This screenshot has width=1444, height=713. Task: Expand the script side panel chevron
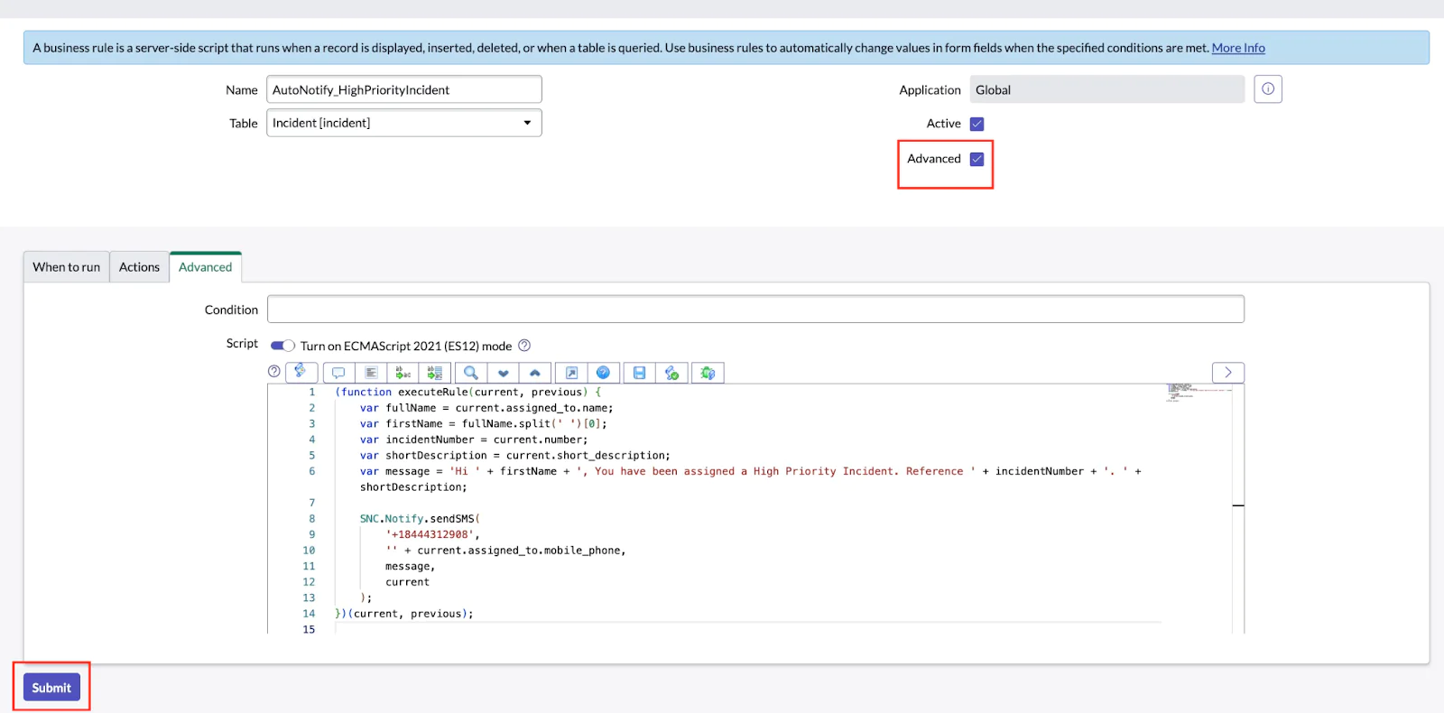coord(1228,372)
